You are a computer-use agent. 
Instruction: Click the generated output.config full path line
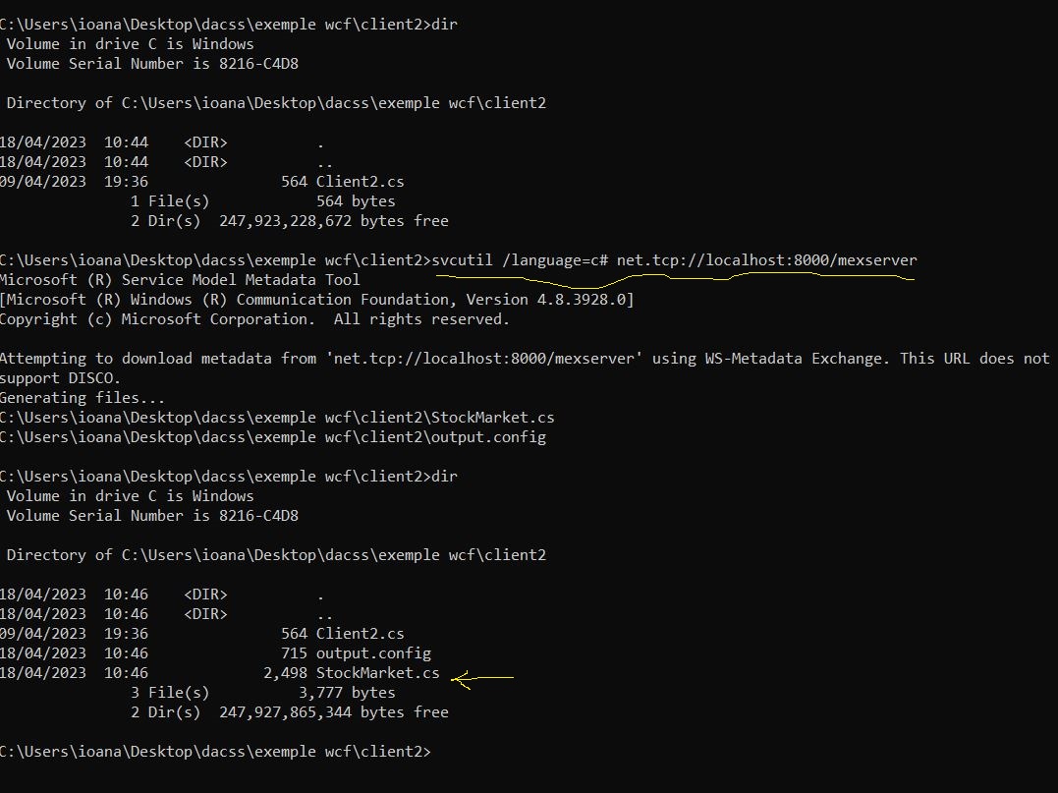coord(273,437)
